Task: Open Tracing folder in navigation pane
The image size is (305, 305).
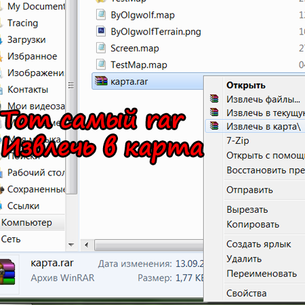Action: pyautogui.click(x=22, y=23)
